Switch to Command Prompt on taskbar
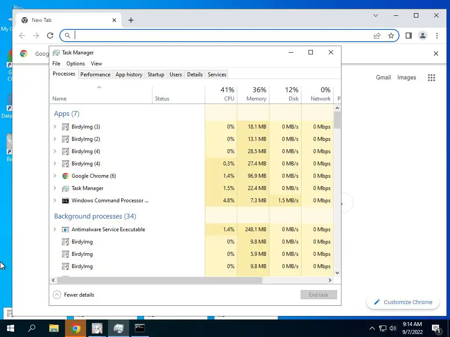 tap(140, 328)
